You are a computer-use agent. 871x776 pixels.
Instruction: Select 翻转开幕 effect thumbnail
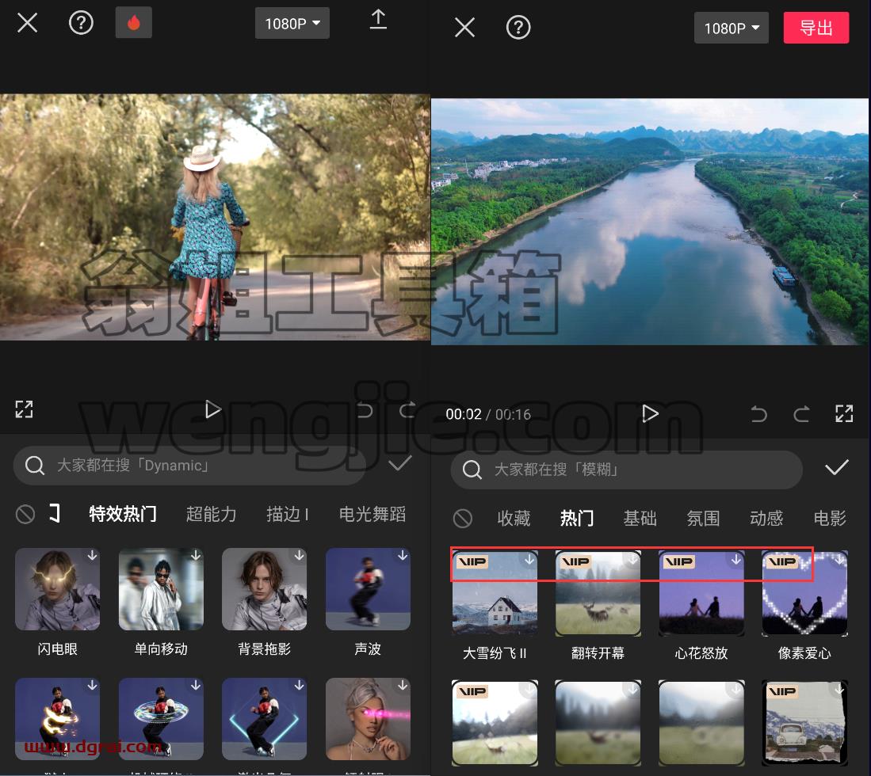[598, 593]
